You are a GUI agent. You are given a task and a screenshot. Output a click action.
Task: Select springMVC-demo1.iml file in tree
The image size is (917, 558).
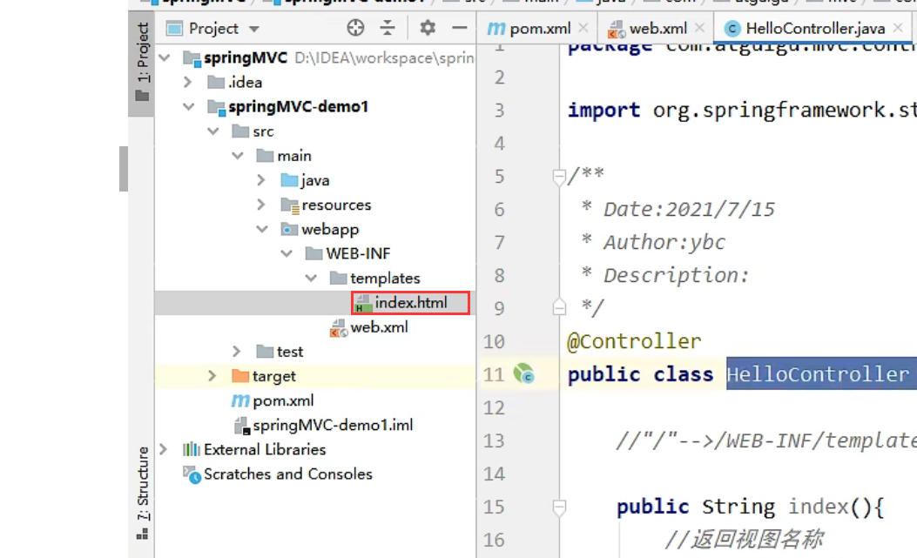tap(332, 426)
